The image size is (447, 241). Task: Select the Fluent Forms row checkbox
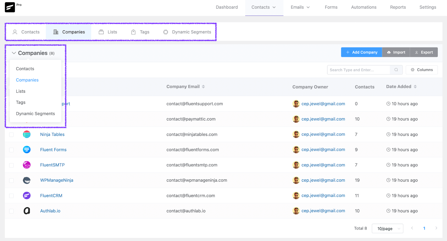click(11, 150)
